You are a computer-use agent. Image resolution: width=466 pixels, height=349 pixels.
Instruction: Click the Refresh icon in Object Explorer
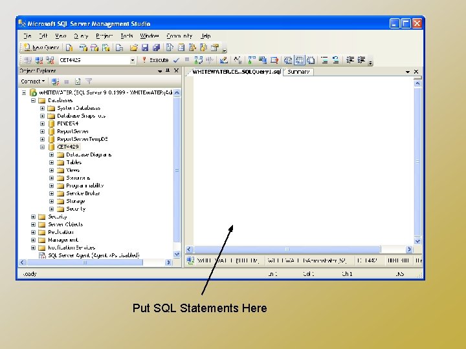click(78, 81)
